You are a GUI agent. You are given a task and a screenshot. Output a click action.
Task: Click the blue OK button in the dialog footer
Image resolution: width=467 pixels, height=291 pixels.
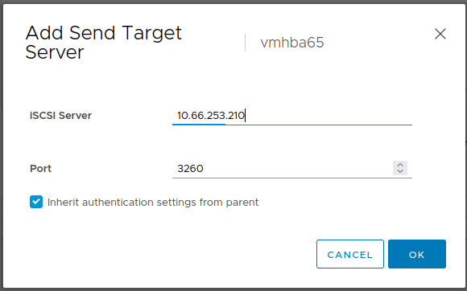416,254
